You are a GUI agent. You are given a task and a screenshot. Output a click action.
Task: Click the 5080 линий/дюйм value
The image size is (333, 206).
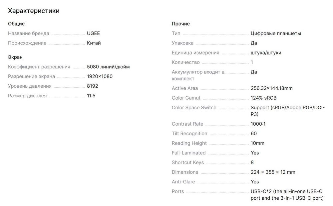108,67
